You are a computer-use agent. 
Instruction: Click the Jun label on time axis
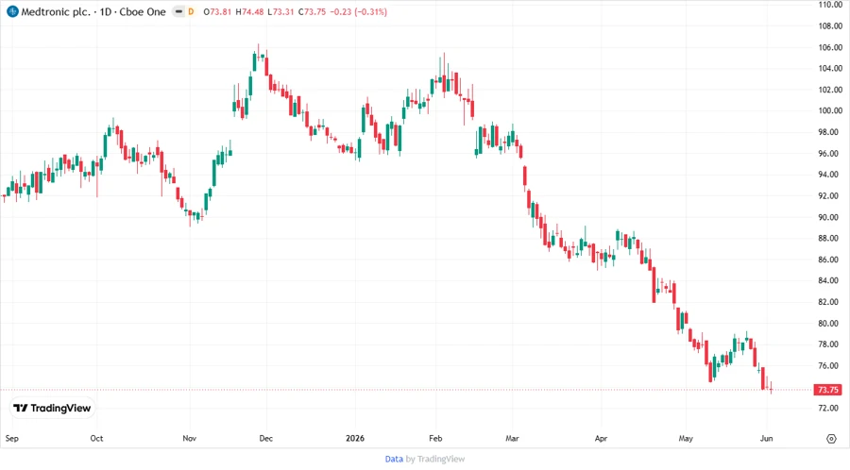pos(766,438)
